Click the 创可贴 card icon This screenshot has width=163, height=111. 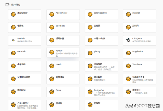[52, 105]
